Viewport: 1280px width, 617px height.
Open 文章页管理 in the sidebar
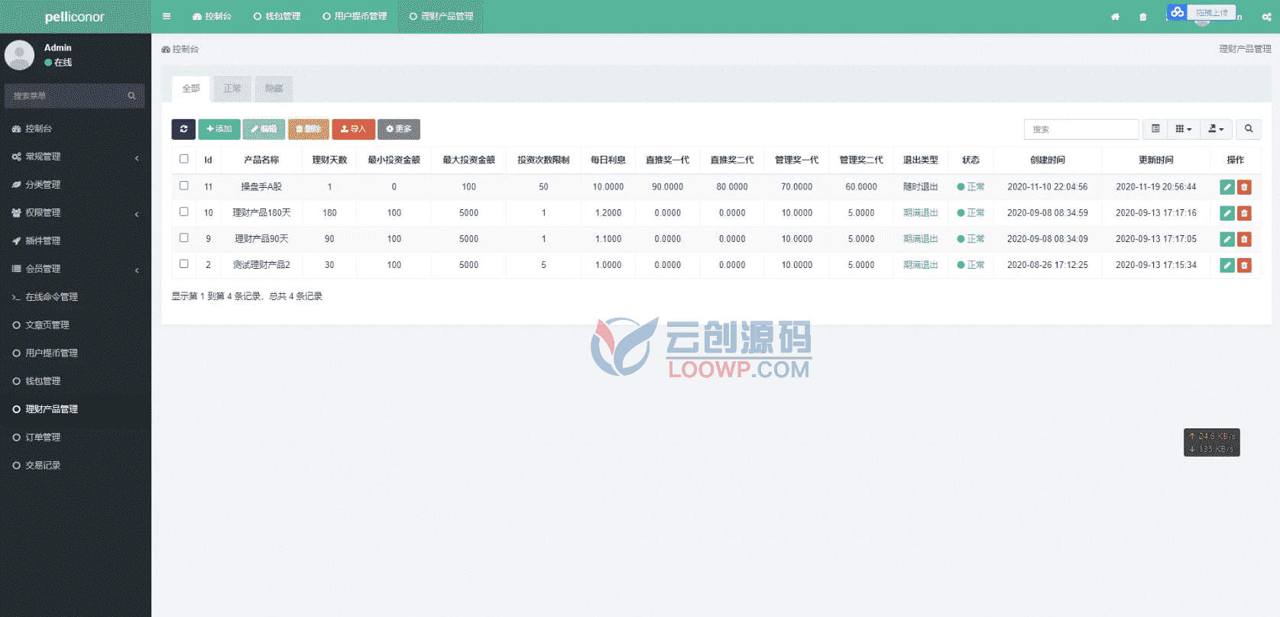[75, 325]
